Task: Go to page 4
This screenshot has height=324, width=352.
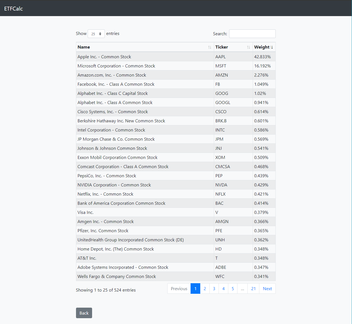Action: click(223, 288)
